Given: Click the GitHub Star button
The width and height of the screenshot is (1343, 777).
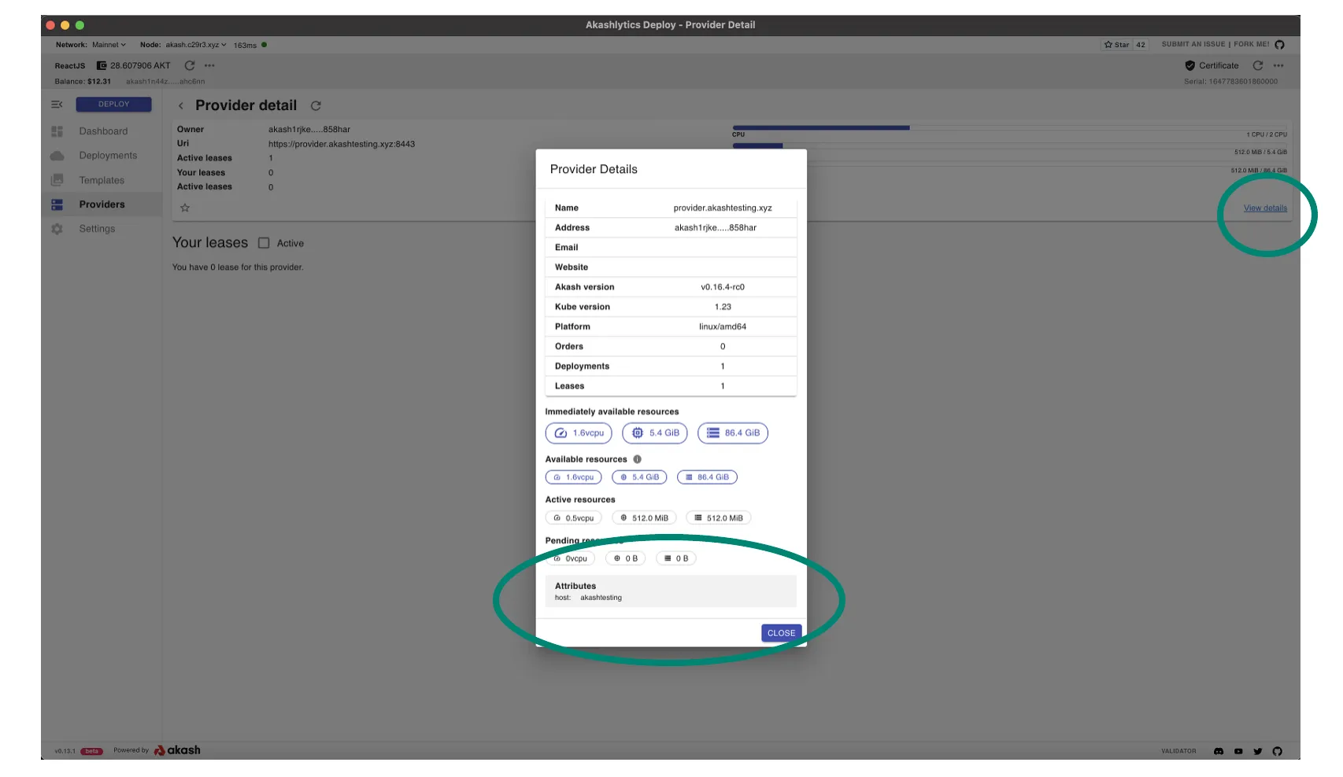Looking at the screenshot, I should point(1116,45).
